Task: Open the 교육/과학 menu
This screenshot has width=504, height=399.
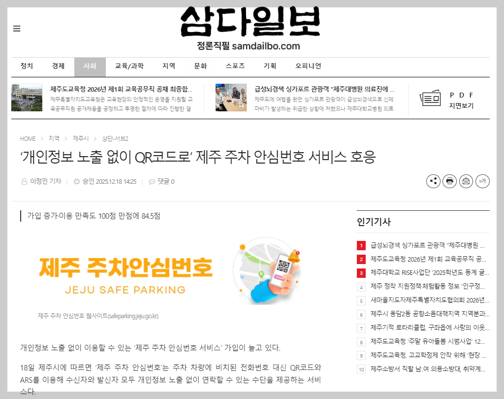Action: click(x=129, y=66)
